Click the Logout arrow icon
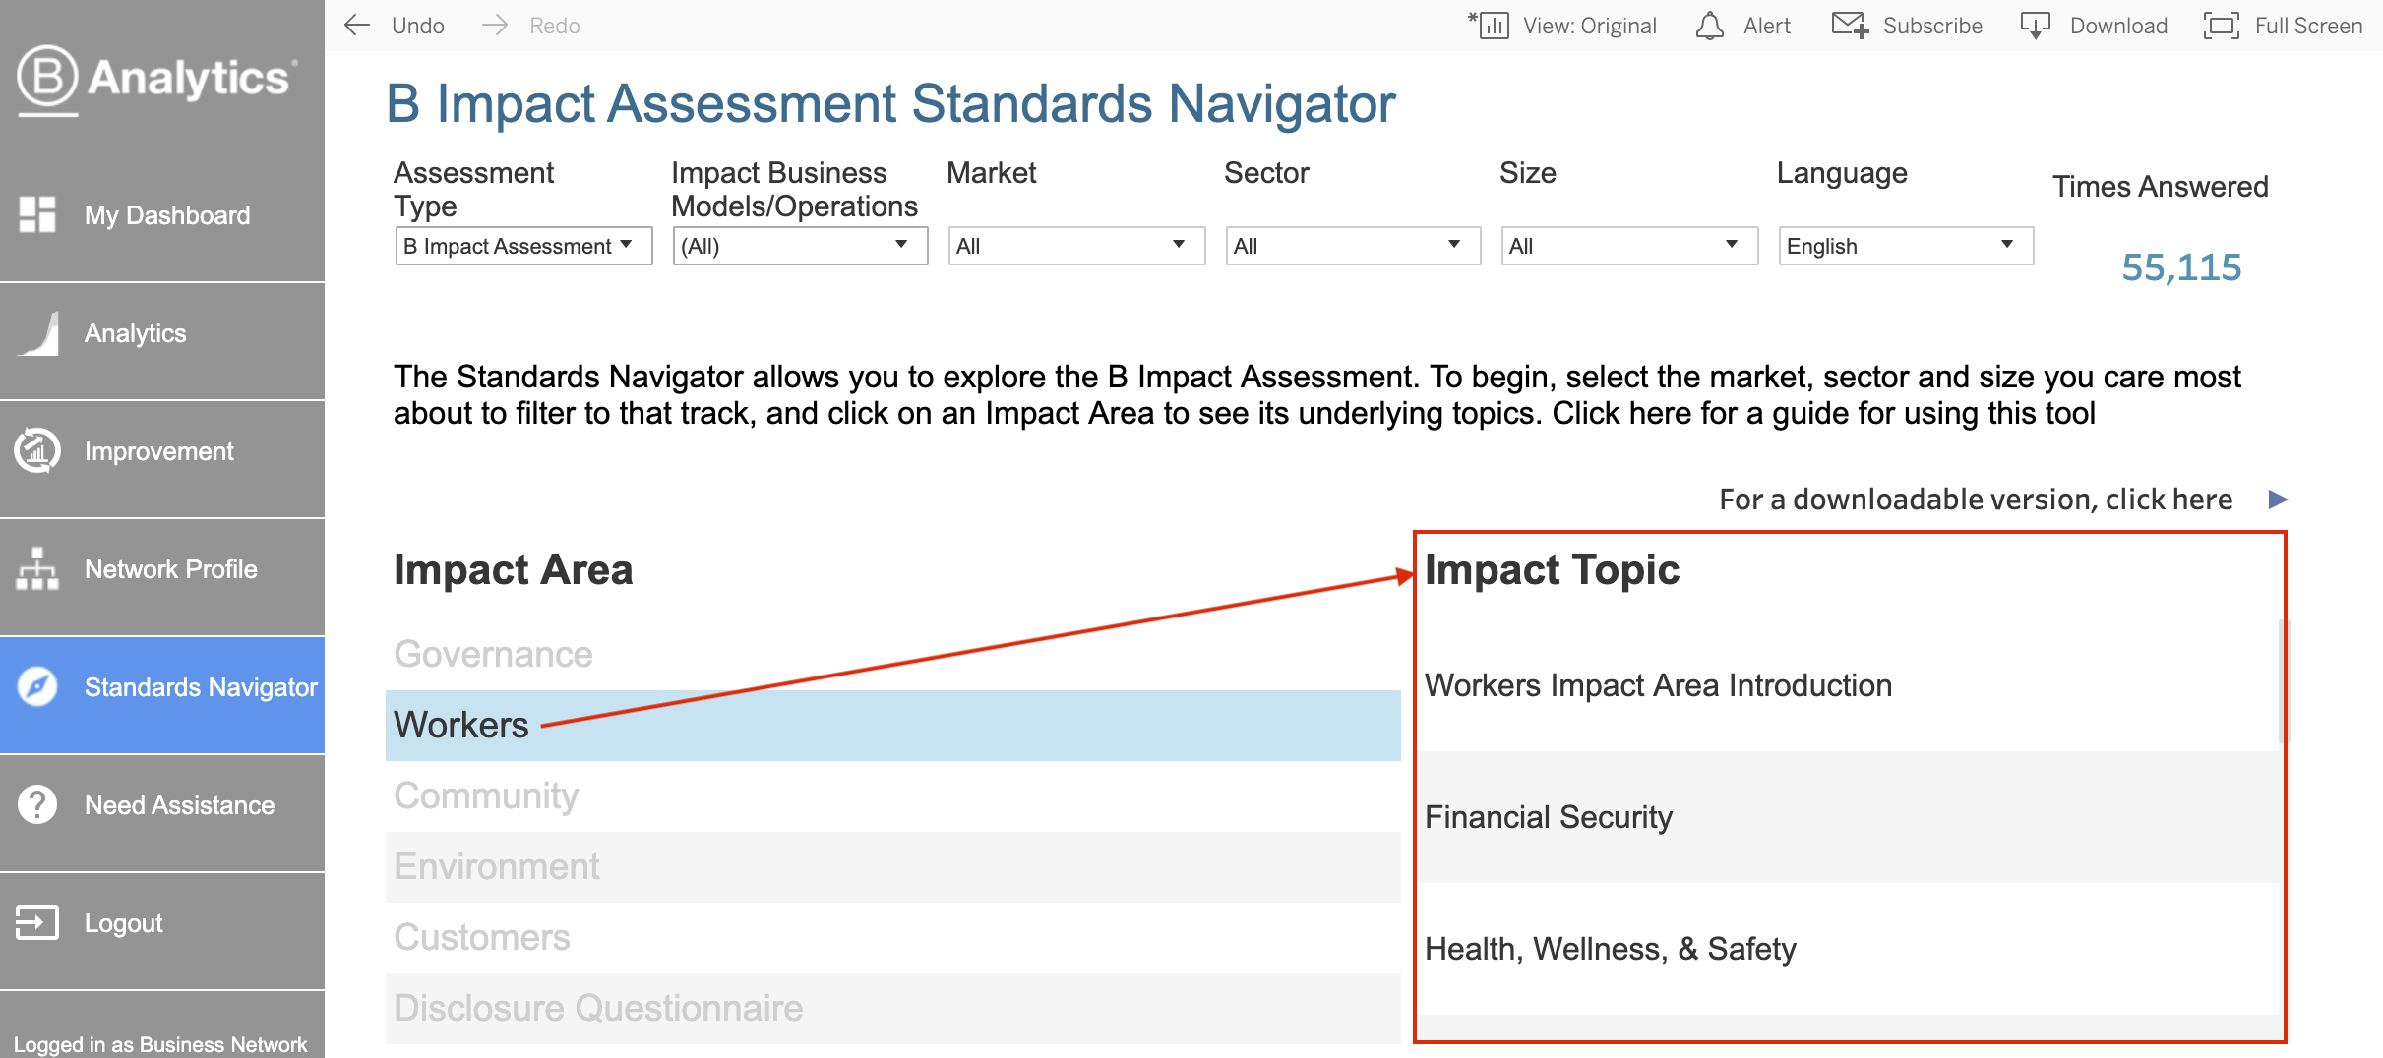The width and height of the screenshot is (2383, 1058). click(x=37, y=922)
